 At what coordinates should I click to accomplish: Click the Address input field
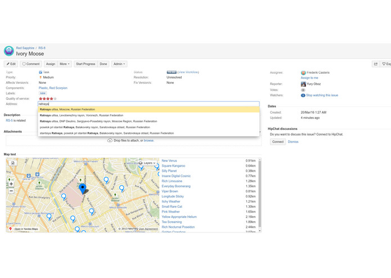(x=149, y=104)
